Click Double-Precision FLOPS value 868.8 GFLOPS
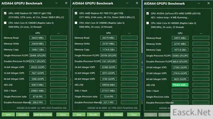The width and height of the screenshot is (213, 119). pos(180,61)
